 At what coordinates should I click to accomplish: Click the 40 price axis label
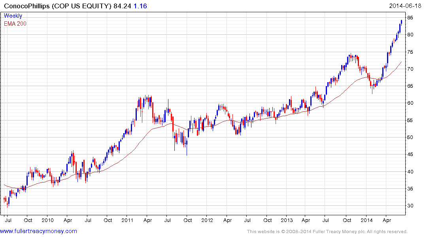(410, 172)
